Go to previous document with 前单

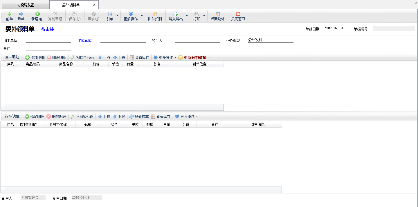[9, 16]
